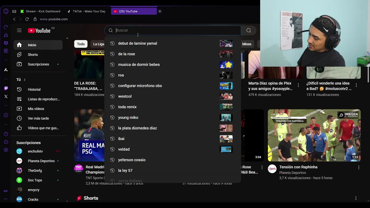The width and height of the screenshot is (370, 208).
Task: Open a new browser tab with plus
Action: point(160,11)
